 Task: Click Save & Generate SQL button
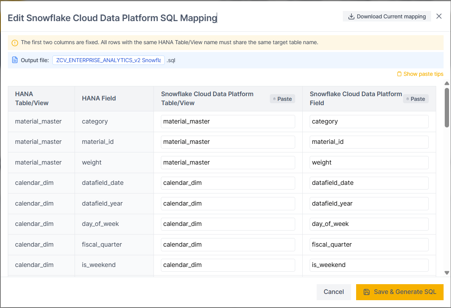[x=399, y=292]
